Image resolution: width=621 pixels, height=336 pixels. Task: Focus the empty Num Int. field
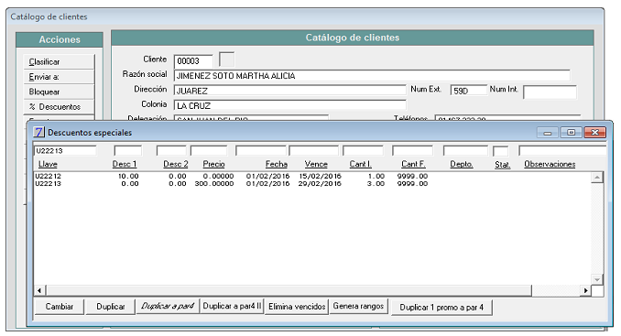point(550,92)
